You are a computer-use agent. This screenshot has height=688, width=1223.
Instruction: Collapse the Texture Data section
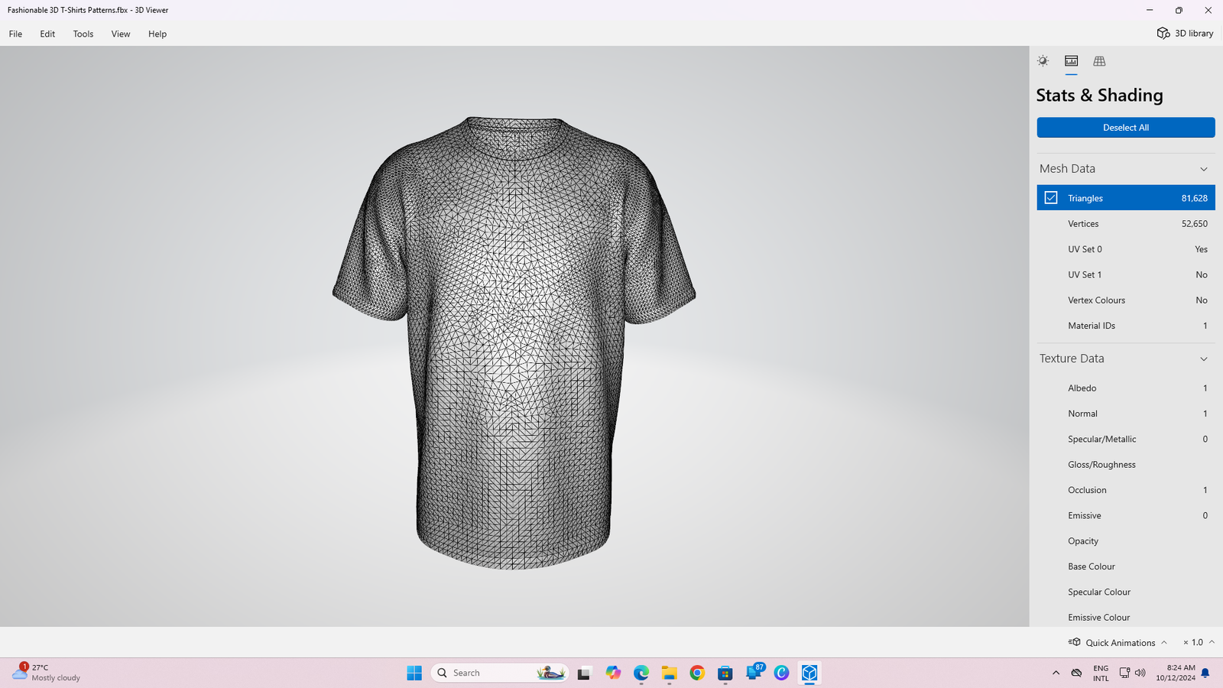(1204, 359)
